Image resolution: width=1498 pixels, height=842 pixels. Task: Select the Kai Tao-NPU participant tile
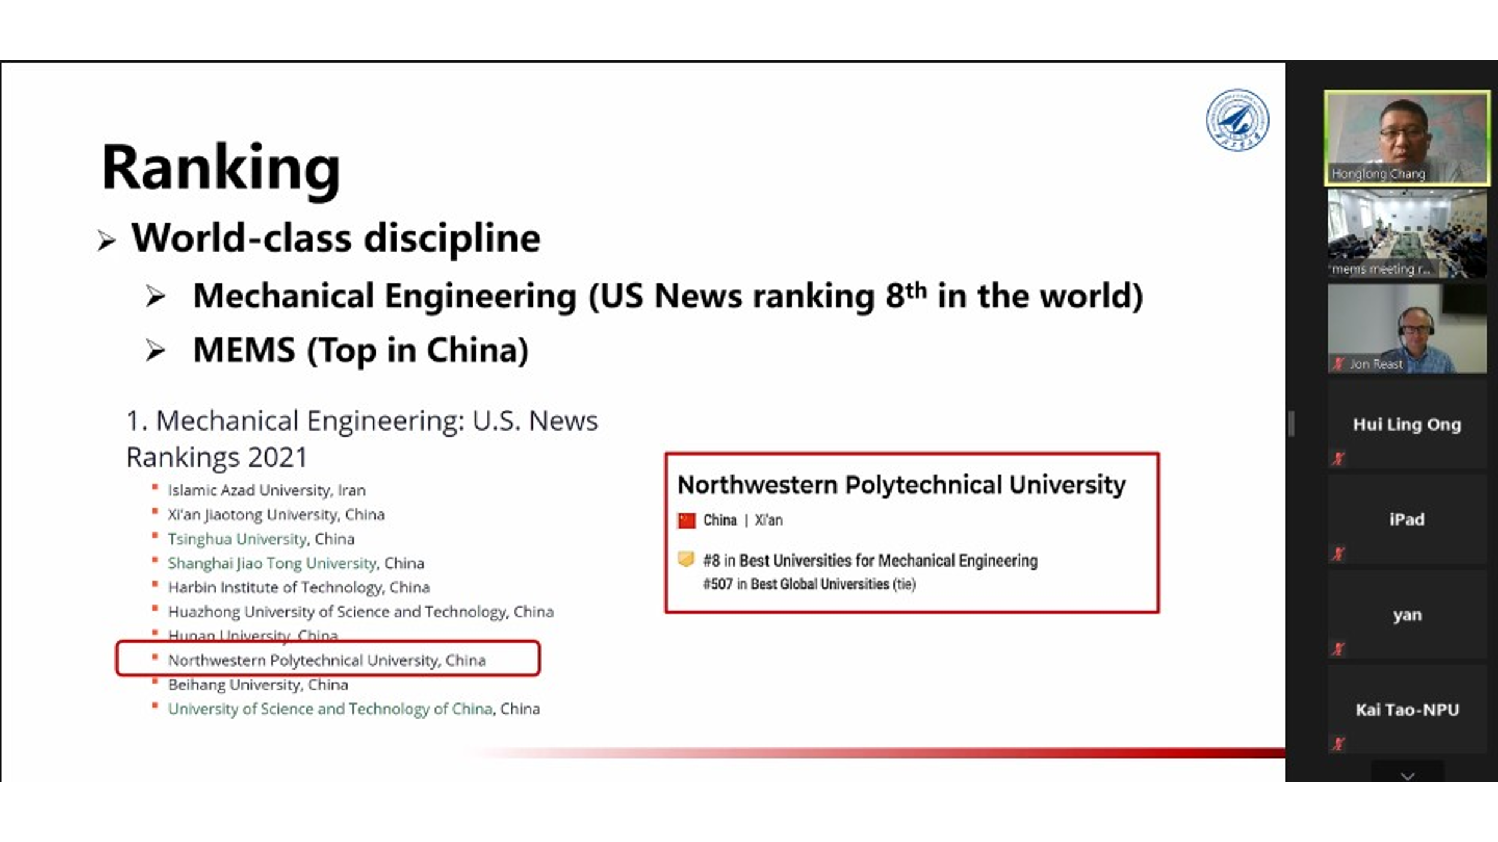coord(1406,710)
